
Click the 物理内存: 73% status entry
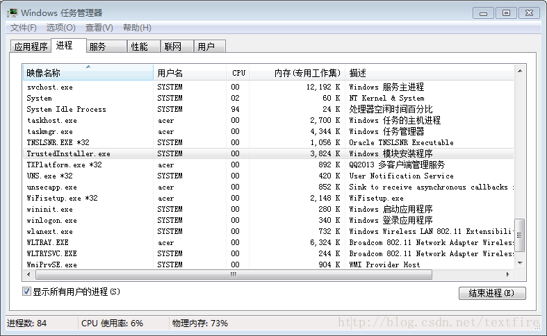pos(199,323)
